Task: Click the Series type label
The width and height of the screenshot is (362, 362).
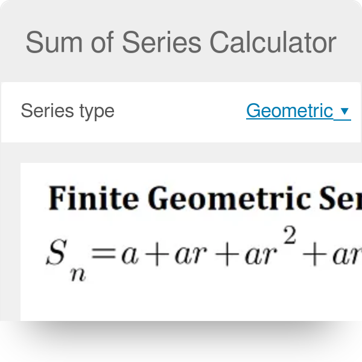Action: tap(68, 111)
